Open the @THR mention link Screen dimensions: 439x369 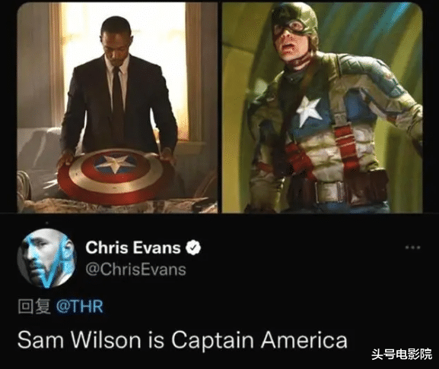pyautogui.click(x=80, y=306)
